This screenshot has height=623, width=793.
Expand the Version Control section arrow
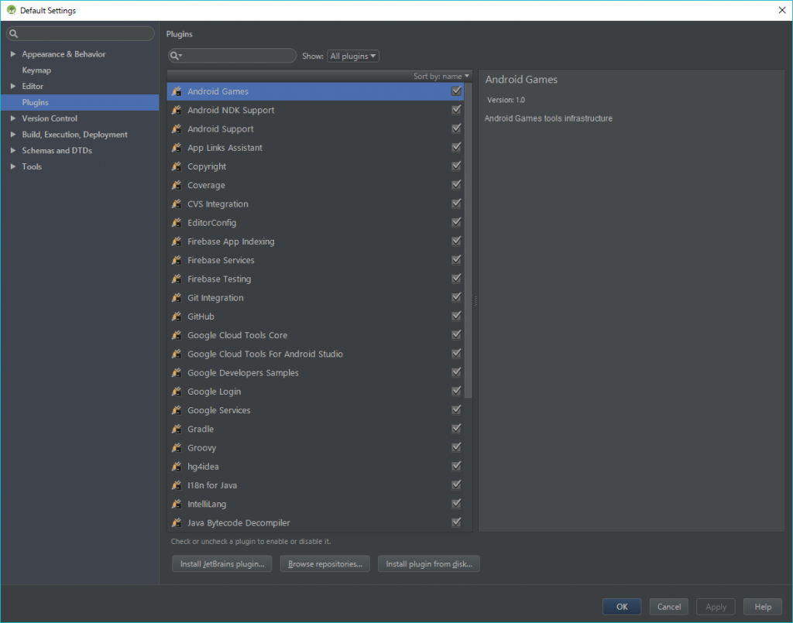click(13, 118)
